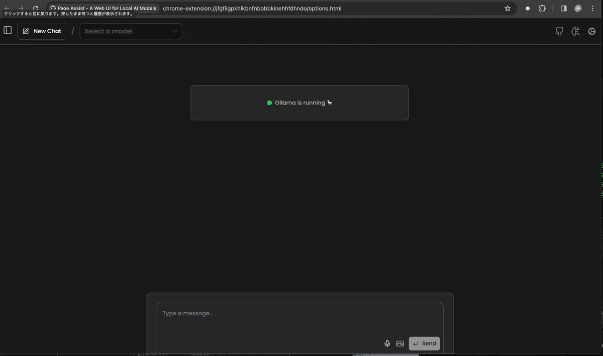603x356 pixels.
Task: Reload the page
Action: point(36,9)
